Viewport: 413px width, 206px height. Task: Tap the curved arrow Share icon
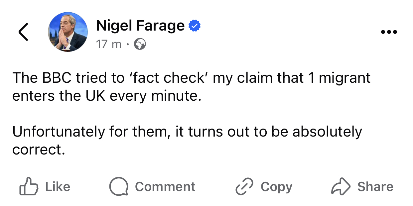coord(341,186)
